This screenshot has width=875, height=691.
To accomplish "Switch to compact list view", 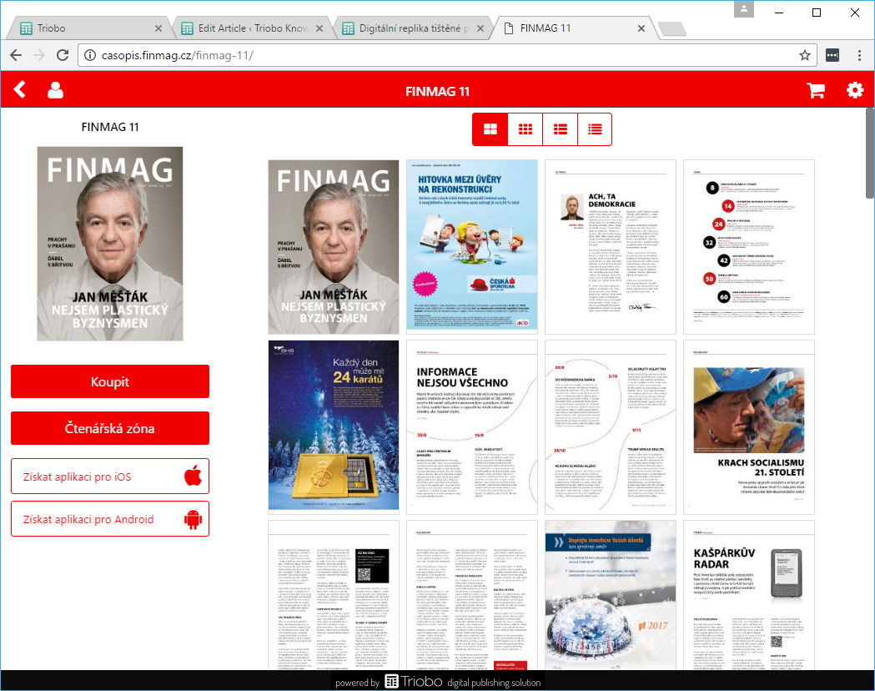I will 595,129.
